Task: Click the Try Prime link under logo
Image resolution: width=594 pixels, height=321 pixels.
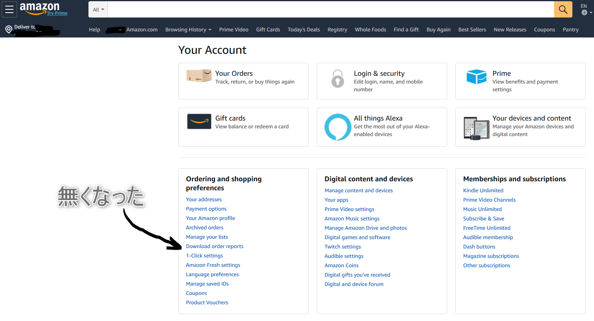Action: (57, 13)
